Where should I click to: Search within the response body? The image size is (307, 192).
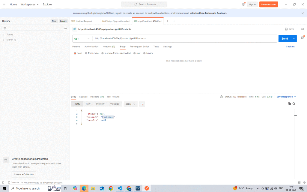click(x=294, y=103)
